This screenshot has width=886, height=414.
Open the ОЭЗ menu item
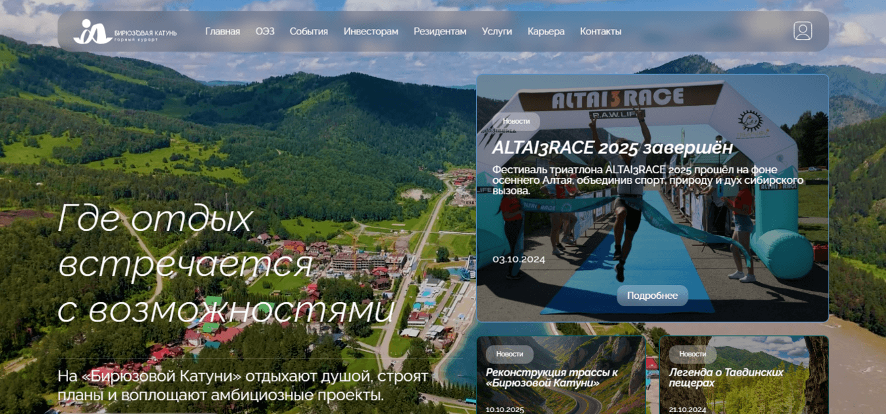coord(265,31)
